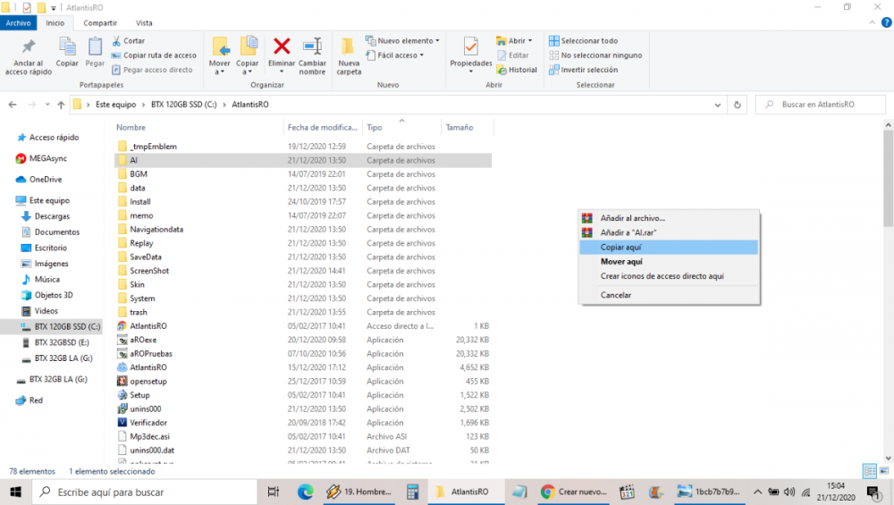Screen dimensions: 894x505
Task: Expand the Nuevo elemento dropdown
Action: click(x=403, y=41)
